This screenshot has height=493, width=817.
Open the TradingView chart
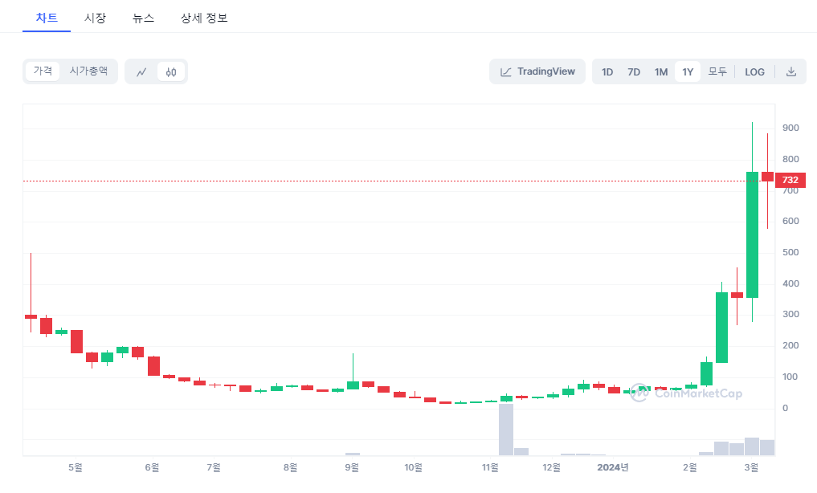537,71
